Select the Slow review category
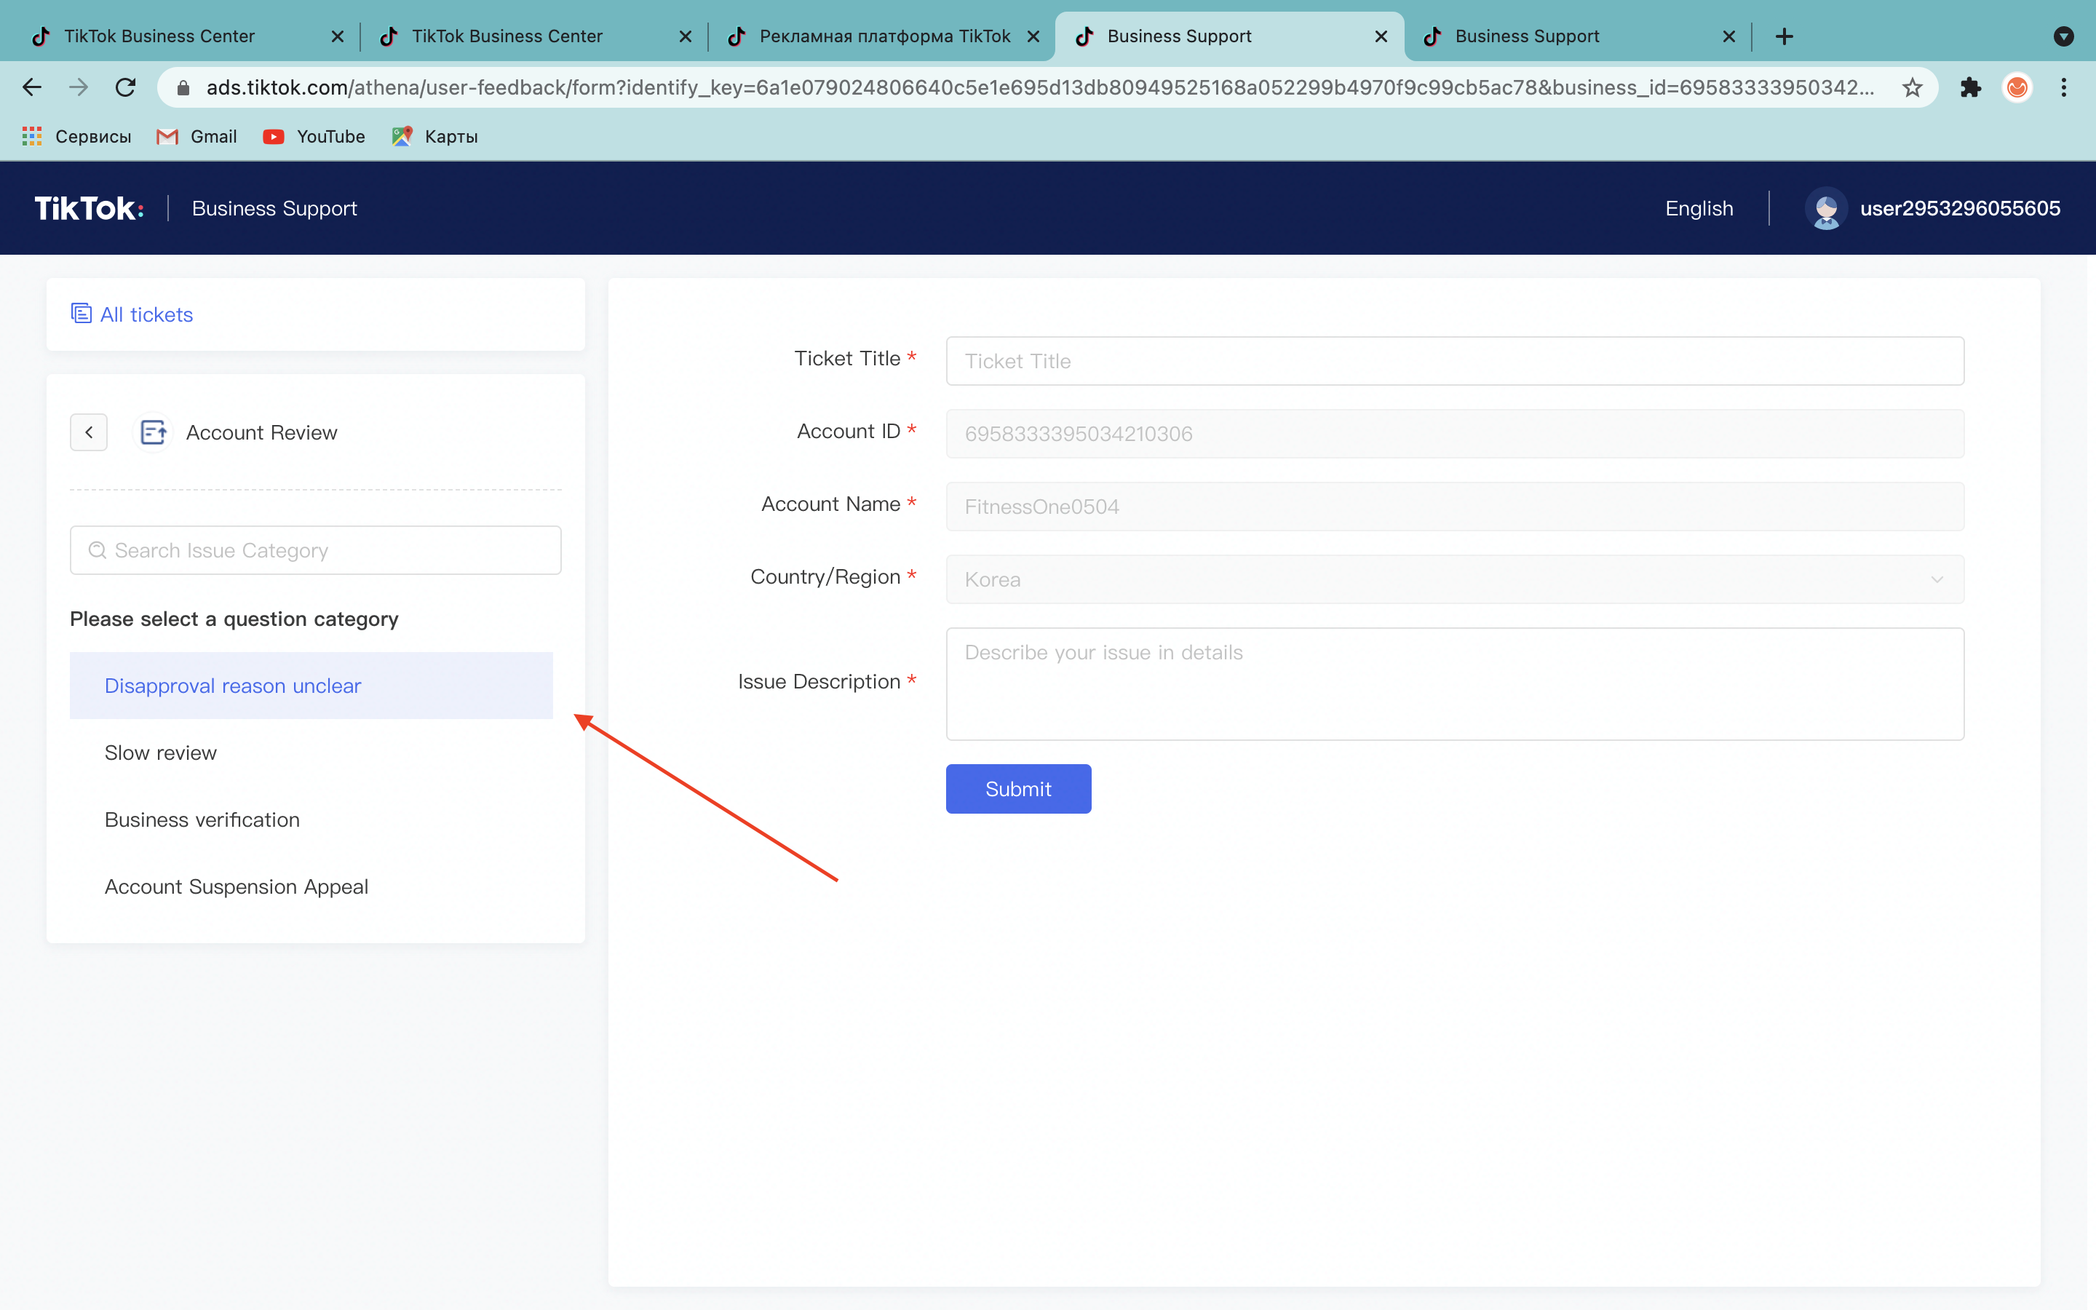The height and width of the screenshot is (1310, 2096). click(x=161, y=753)
